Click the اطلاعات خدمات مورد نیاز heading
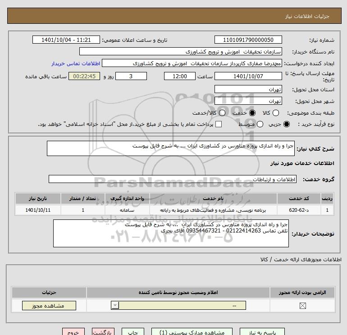Viewport: 347px width, 335px height. (x=302, y=163)
